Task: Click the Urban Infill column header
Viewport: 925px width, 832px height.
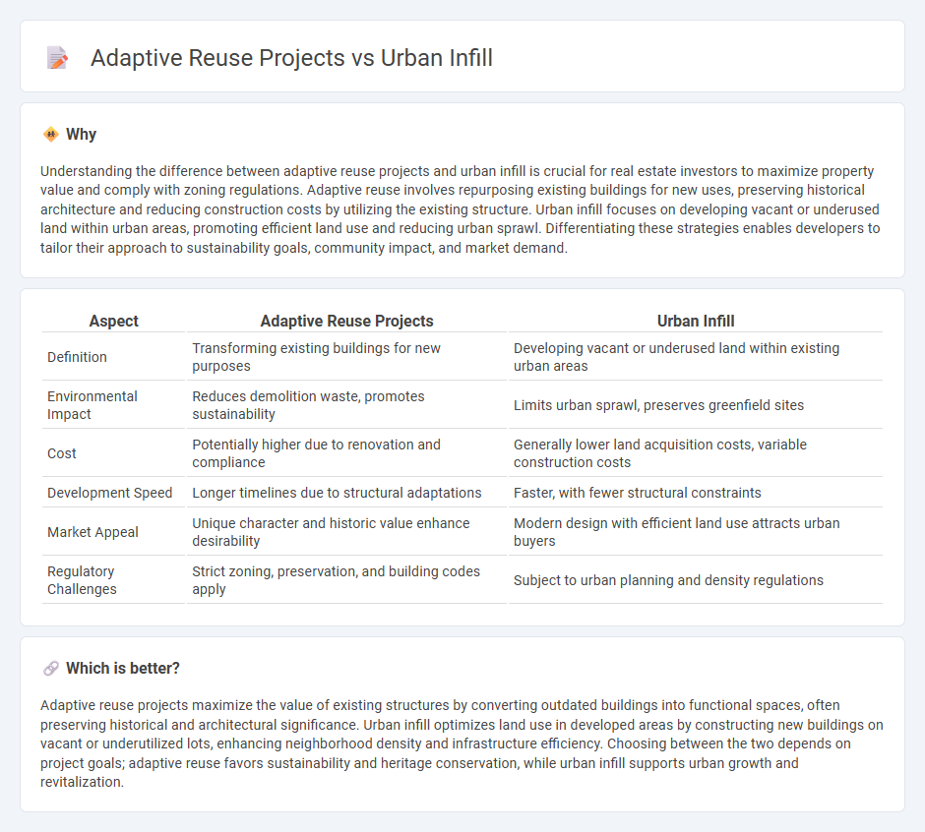Action: [x=696, y=321]
